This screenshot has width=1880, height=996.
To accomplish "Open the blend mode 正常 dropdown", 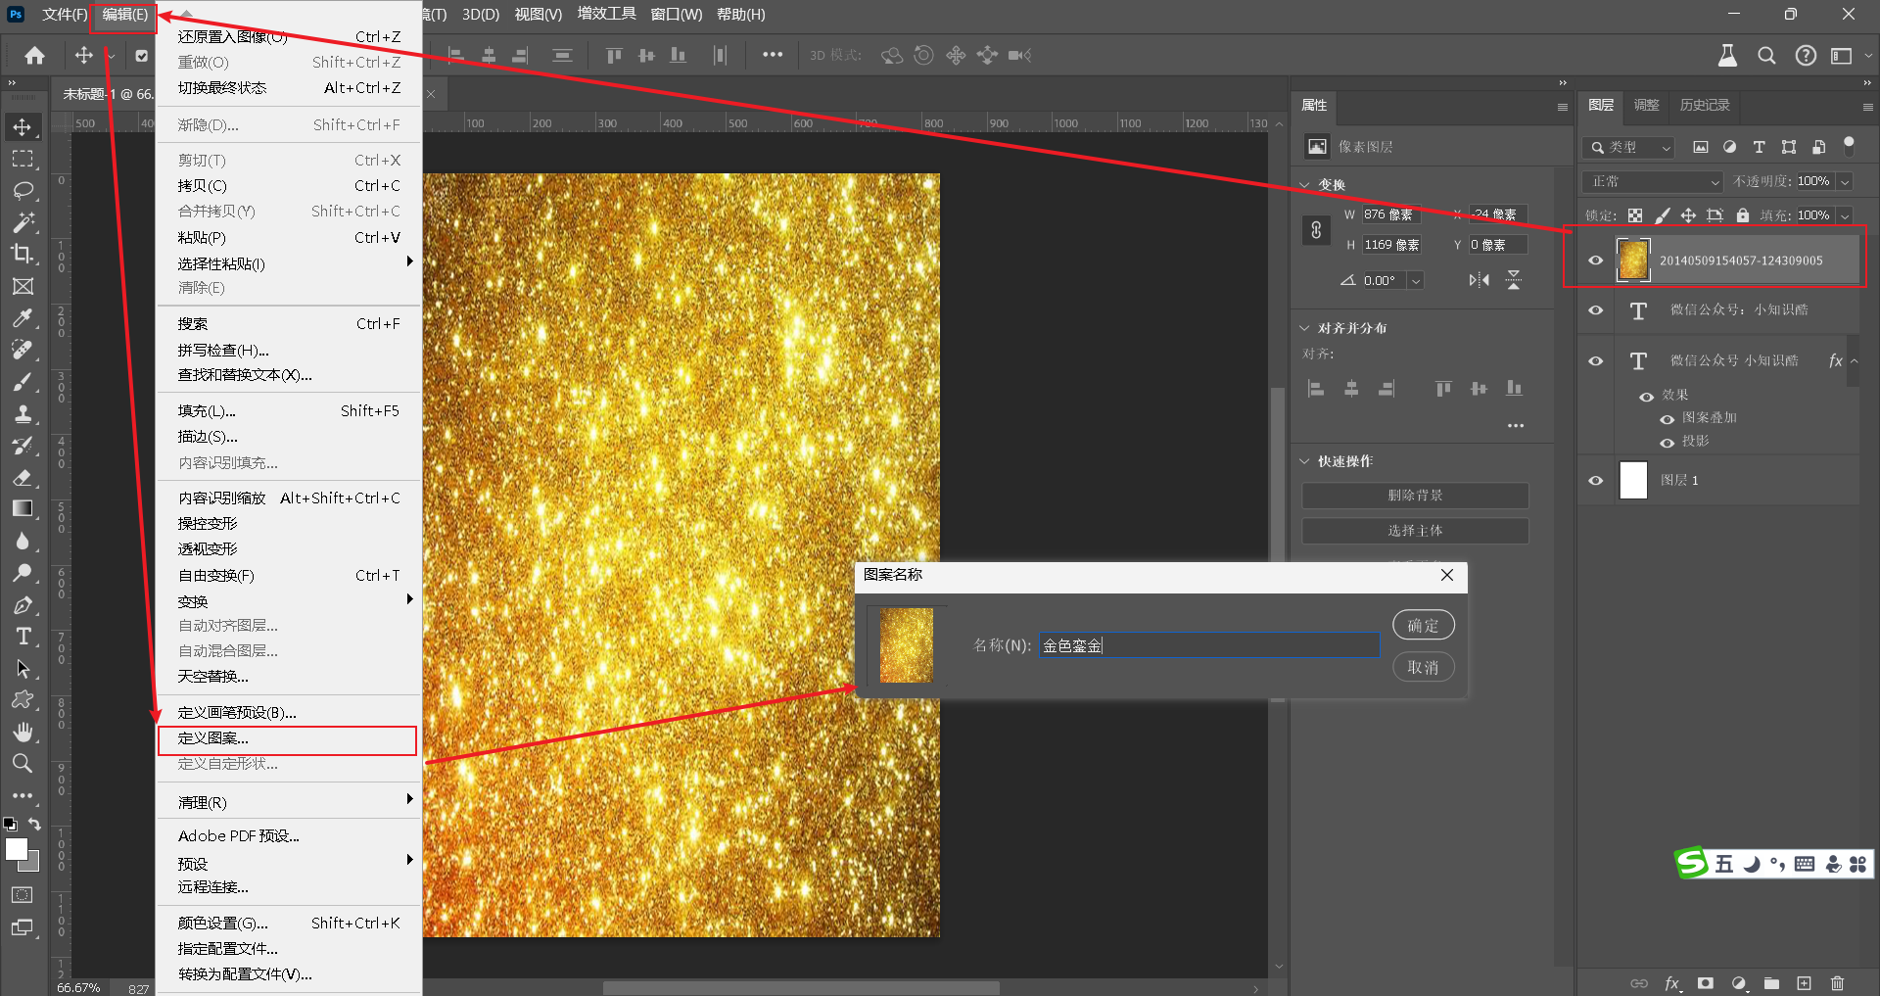I will [1652, 182].
